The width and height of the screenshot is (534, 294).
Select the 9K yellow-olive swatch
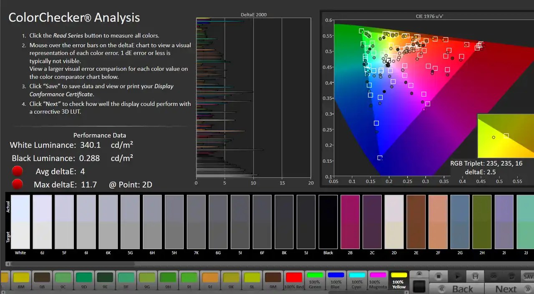point(231,280)
